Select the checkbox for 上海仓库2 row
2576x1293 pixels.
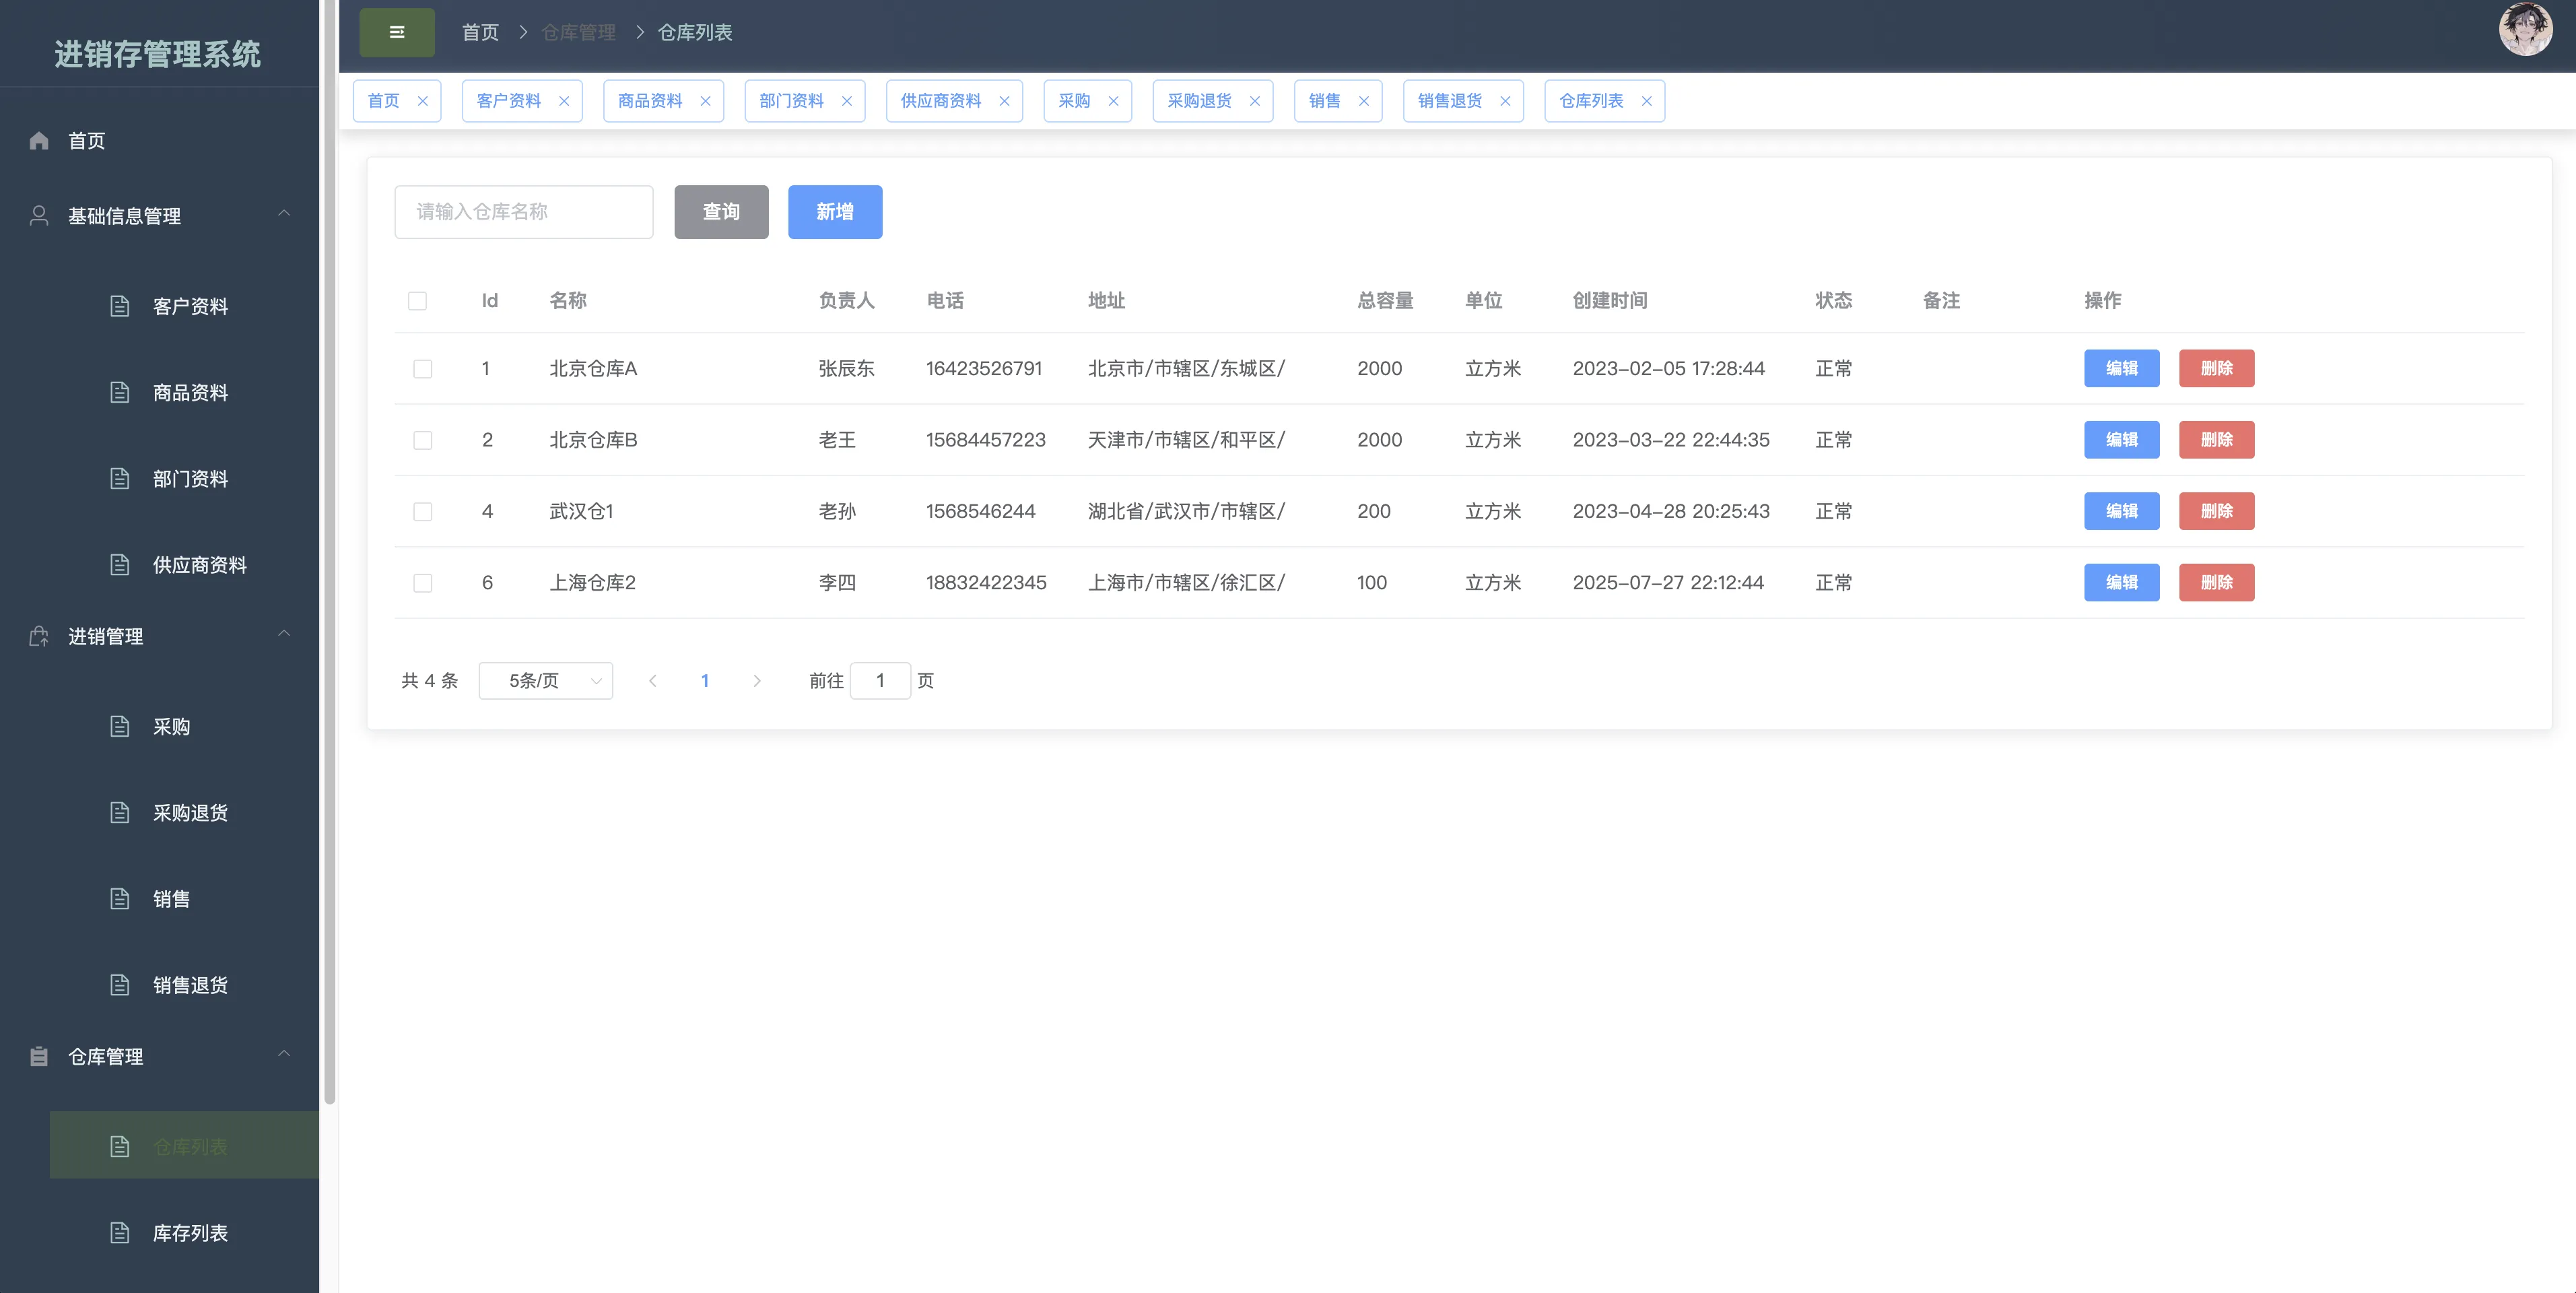(x=423, y=583)
